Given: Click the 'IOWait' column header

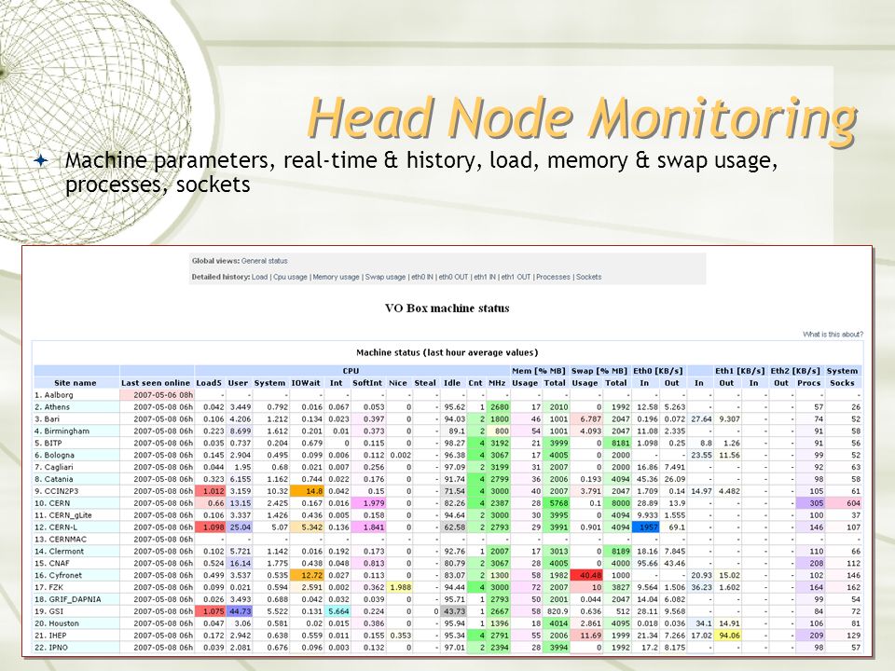Looking at the screenshot, I should (306, 383).
